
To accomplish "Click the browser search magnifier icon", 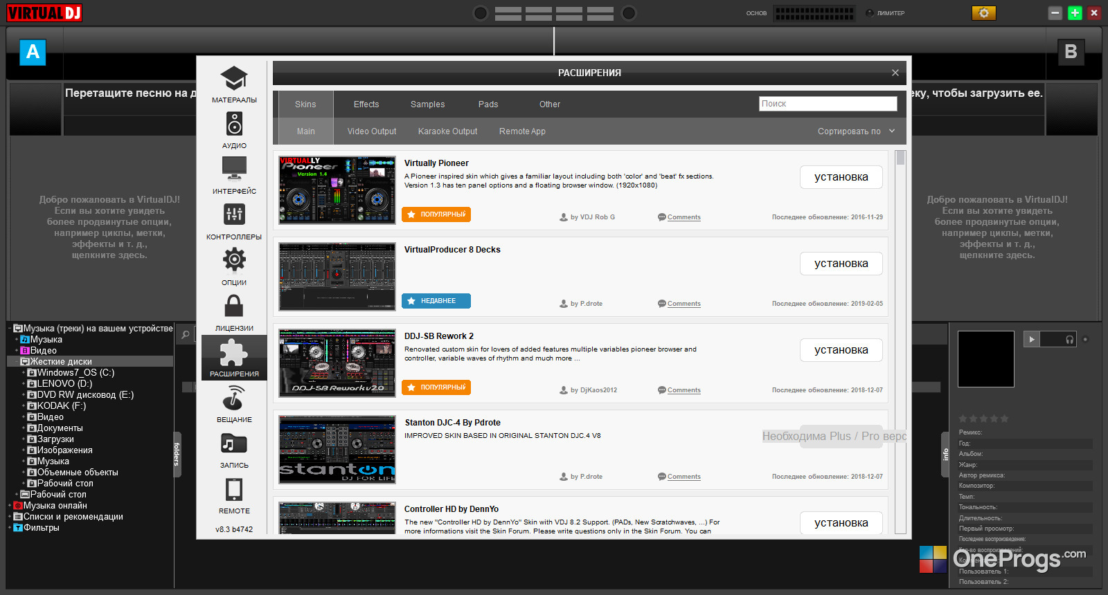I will click(186, 335).
